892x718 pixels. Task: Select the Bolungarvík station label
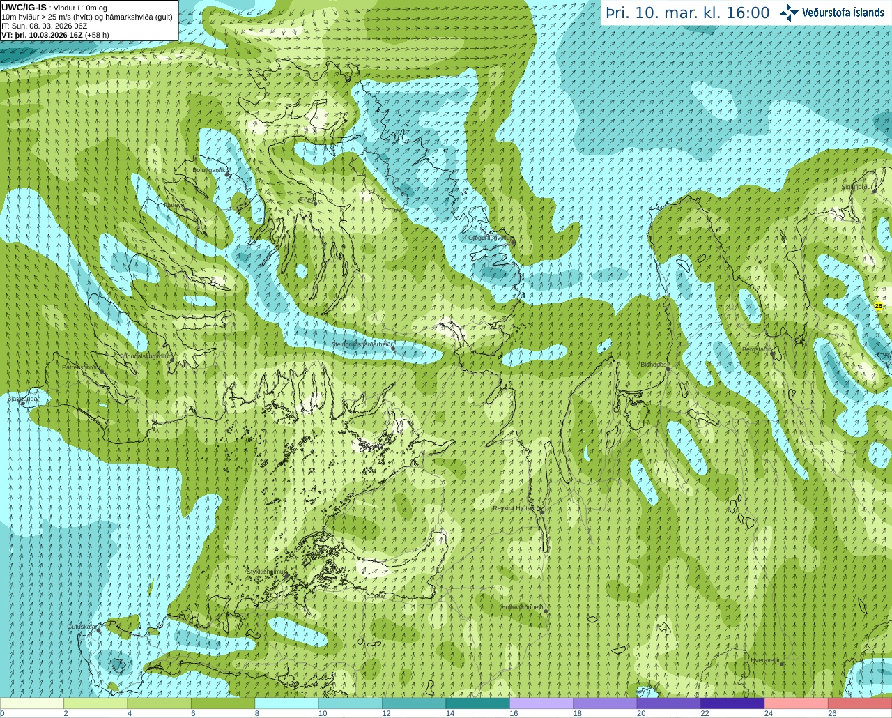(x=210, y=170)
